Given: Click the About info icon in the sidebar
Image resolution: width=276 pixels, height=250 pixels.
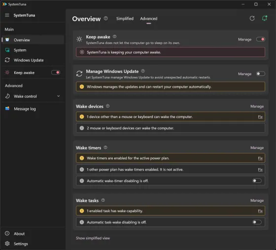Looking at the screenshot, I should [7, 233].
